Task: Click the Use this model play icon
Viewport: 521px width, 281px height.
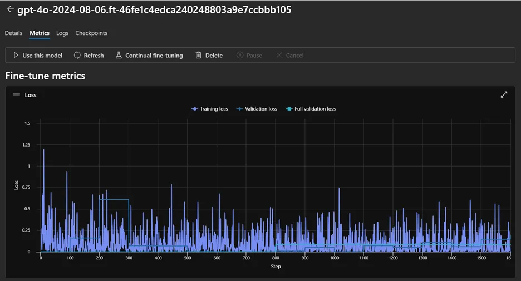Action: pos(16,56)
